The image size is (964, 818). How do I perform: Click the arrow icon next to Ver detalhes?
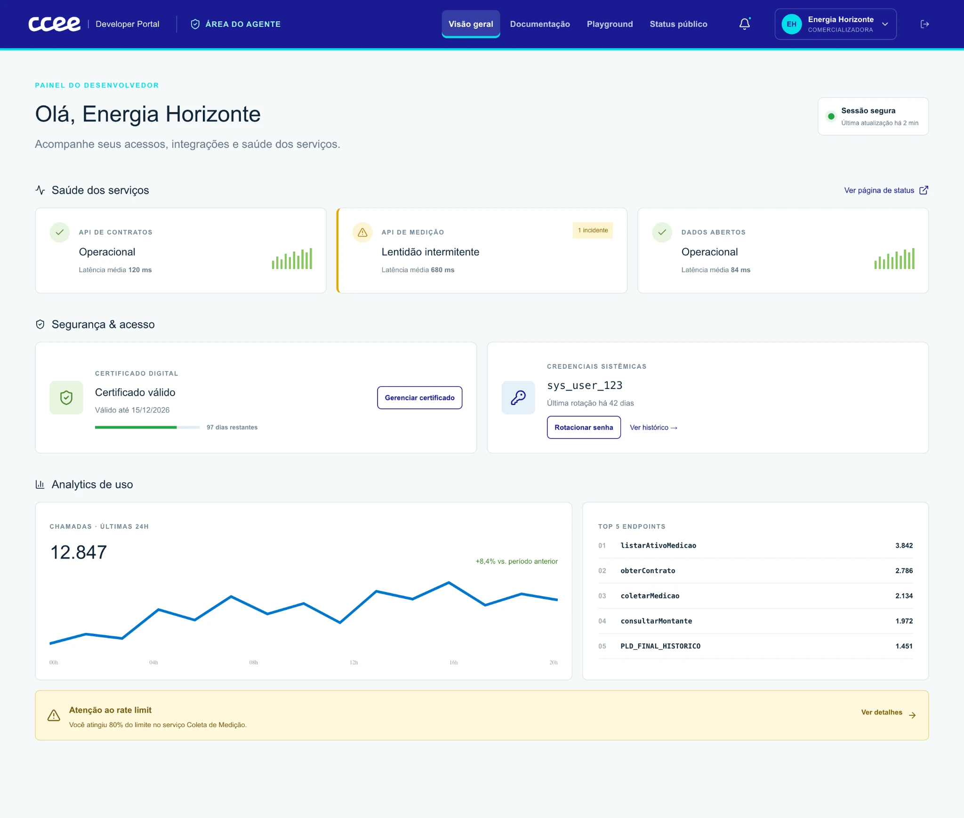912,715
